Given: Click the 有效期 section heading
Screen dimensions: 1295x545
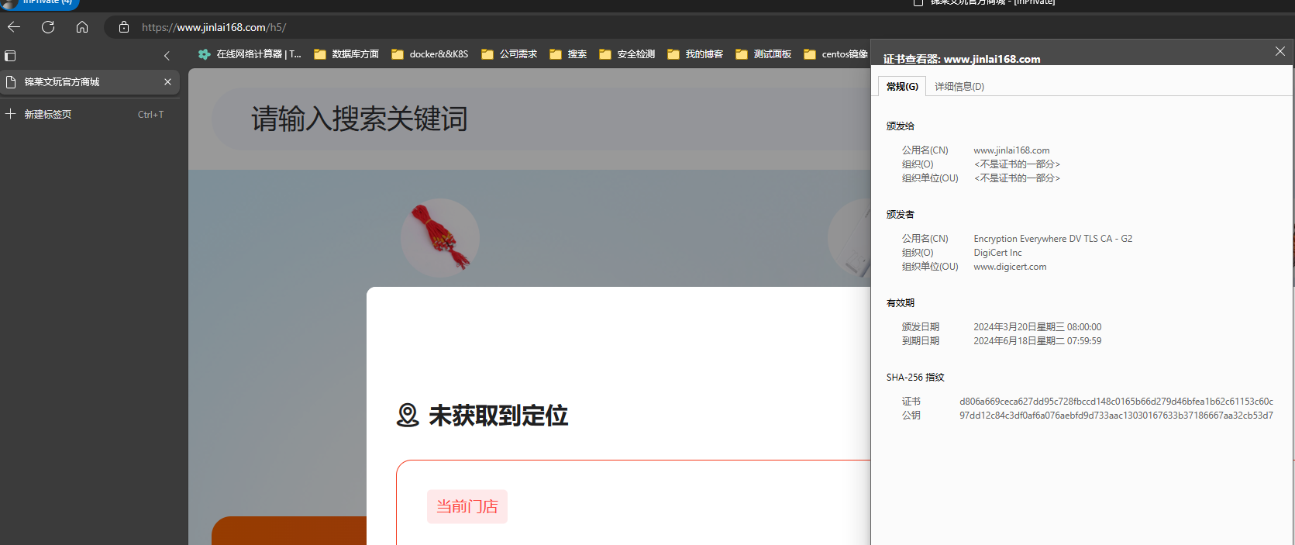Looking at the screenshot, I should pos(901,303).
